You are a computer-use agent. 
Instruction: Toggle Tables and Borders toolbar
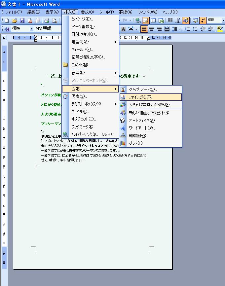tap(146, 20)
